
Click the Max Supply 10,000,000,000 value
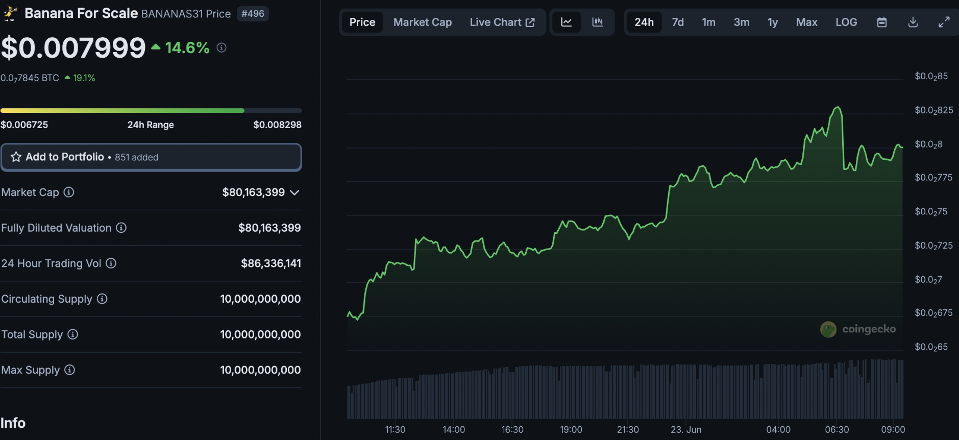pos(260,370)
